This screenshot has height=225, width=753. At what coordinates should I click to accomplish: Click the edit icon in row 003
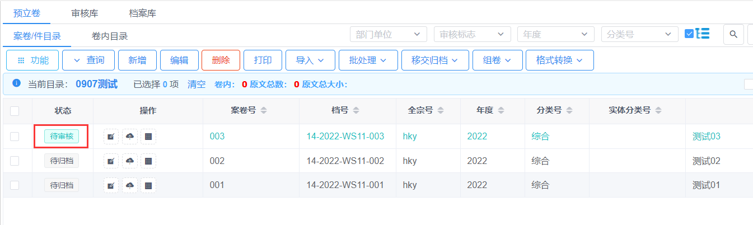(x=111, y=137)
